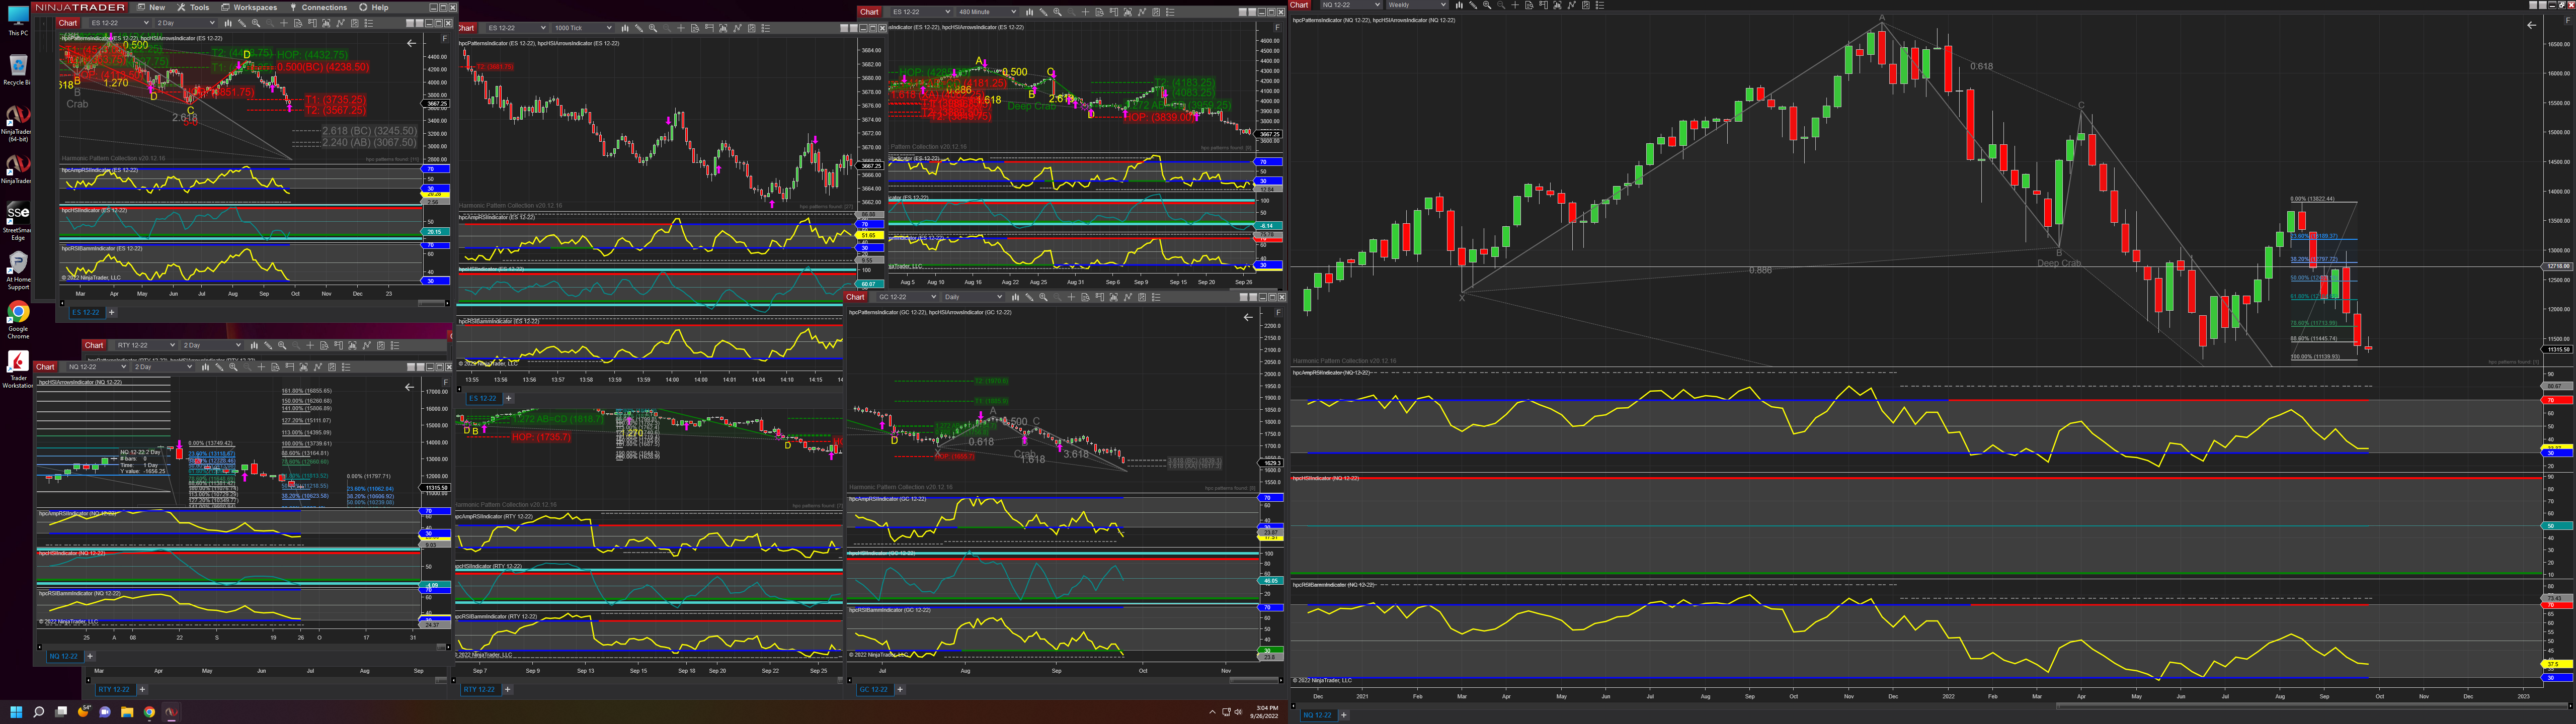
Task: Open Chart Trader icon in ES 2 Day chart toolbar
Action: (x=312, y=23)
